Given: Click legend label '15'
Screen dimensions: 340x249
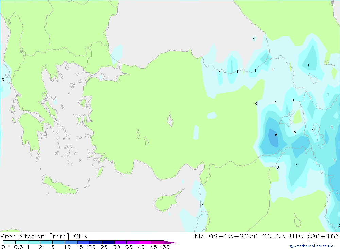Looking at the screenshot, I should [x=80, y=247].
